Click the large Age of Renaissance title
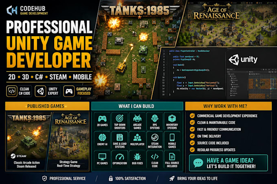The height and width of the screenshot is (184, 277). tap(216, 12)
